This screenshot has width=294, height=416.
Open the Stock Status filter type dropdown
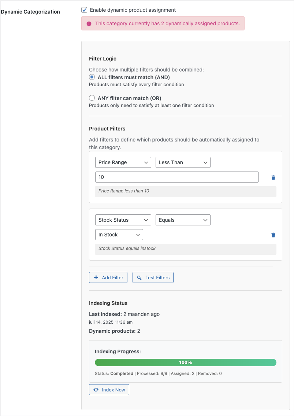[123, 220]
